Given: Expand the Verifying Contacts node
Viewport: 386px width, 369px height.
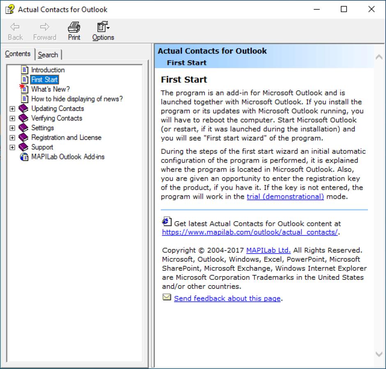Looking at the screenshot, I should tap(12, 118).
